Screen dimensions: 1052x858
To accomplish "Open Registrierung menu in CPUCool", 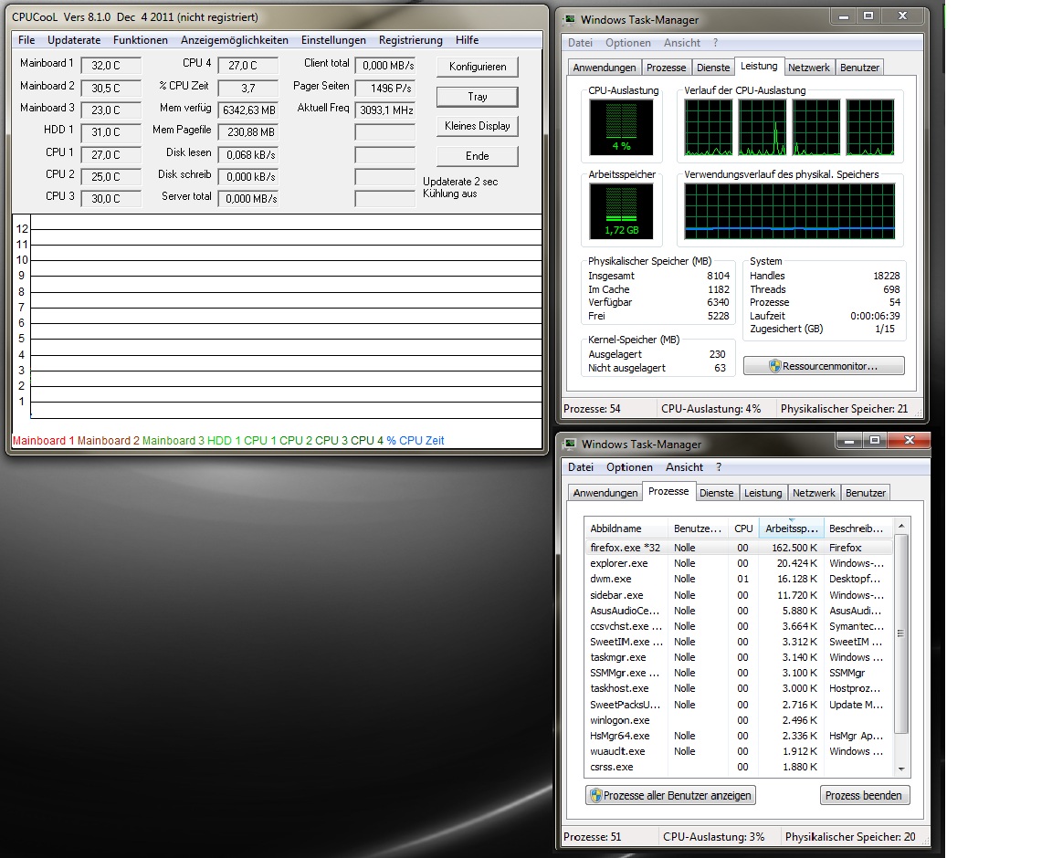I will pos(411,40).
